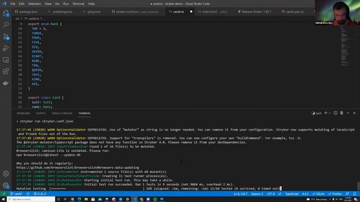Screen dimensions: 360x202
Task: Open the Run menu
Action: (x=66, y=4)
